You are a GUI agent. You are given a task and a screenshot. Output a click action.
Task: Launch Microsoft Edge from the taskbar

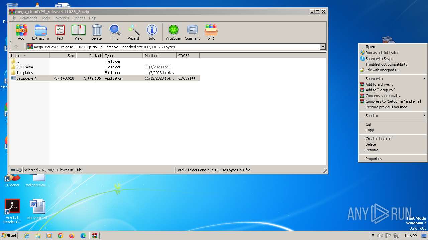[x=83, y=236]
